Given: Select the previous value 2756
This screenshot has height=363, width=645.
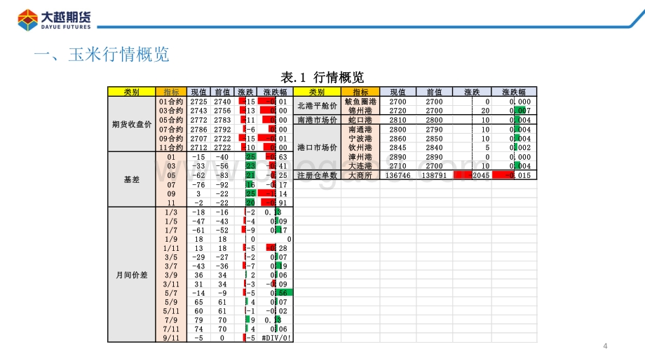Looking at the screenshot, I should (222, 111).
